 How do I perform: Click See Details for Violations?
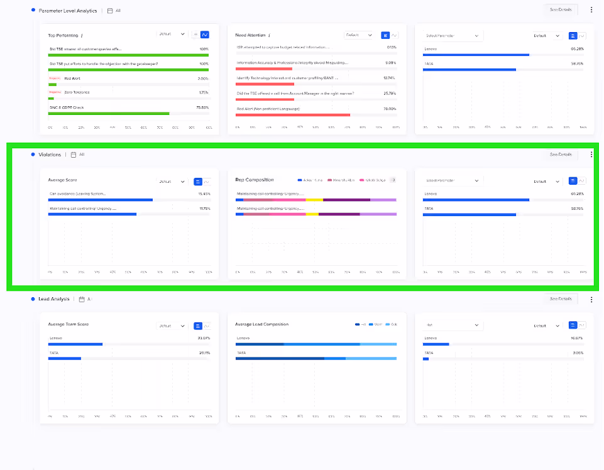561,155
